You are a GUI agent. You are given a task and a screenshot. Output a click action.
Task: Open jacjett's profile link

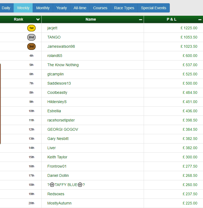(x=52, y=28)
